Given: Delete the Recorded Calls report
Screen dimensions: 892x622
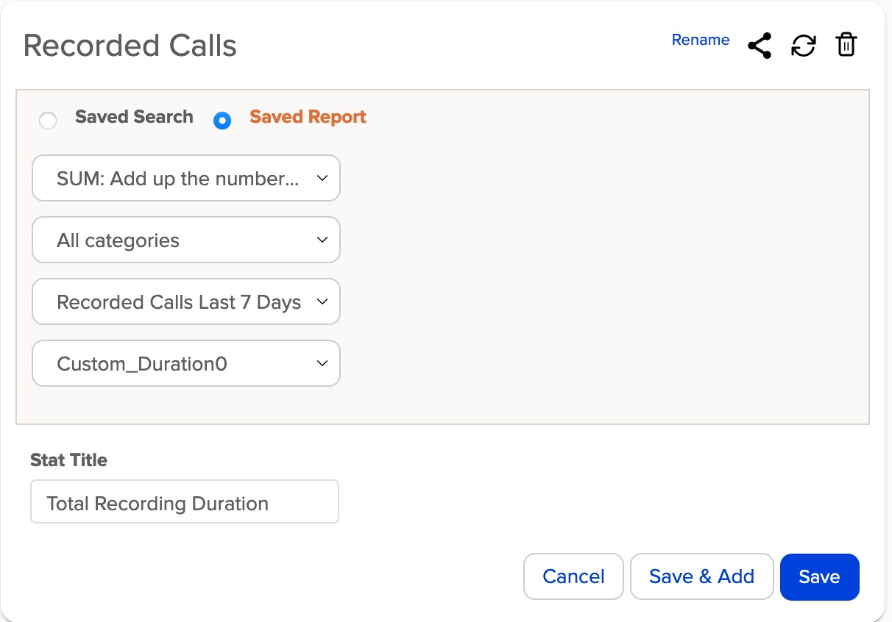Looking at the screenshot, I should [846, 44].
